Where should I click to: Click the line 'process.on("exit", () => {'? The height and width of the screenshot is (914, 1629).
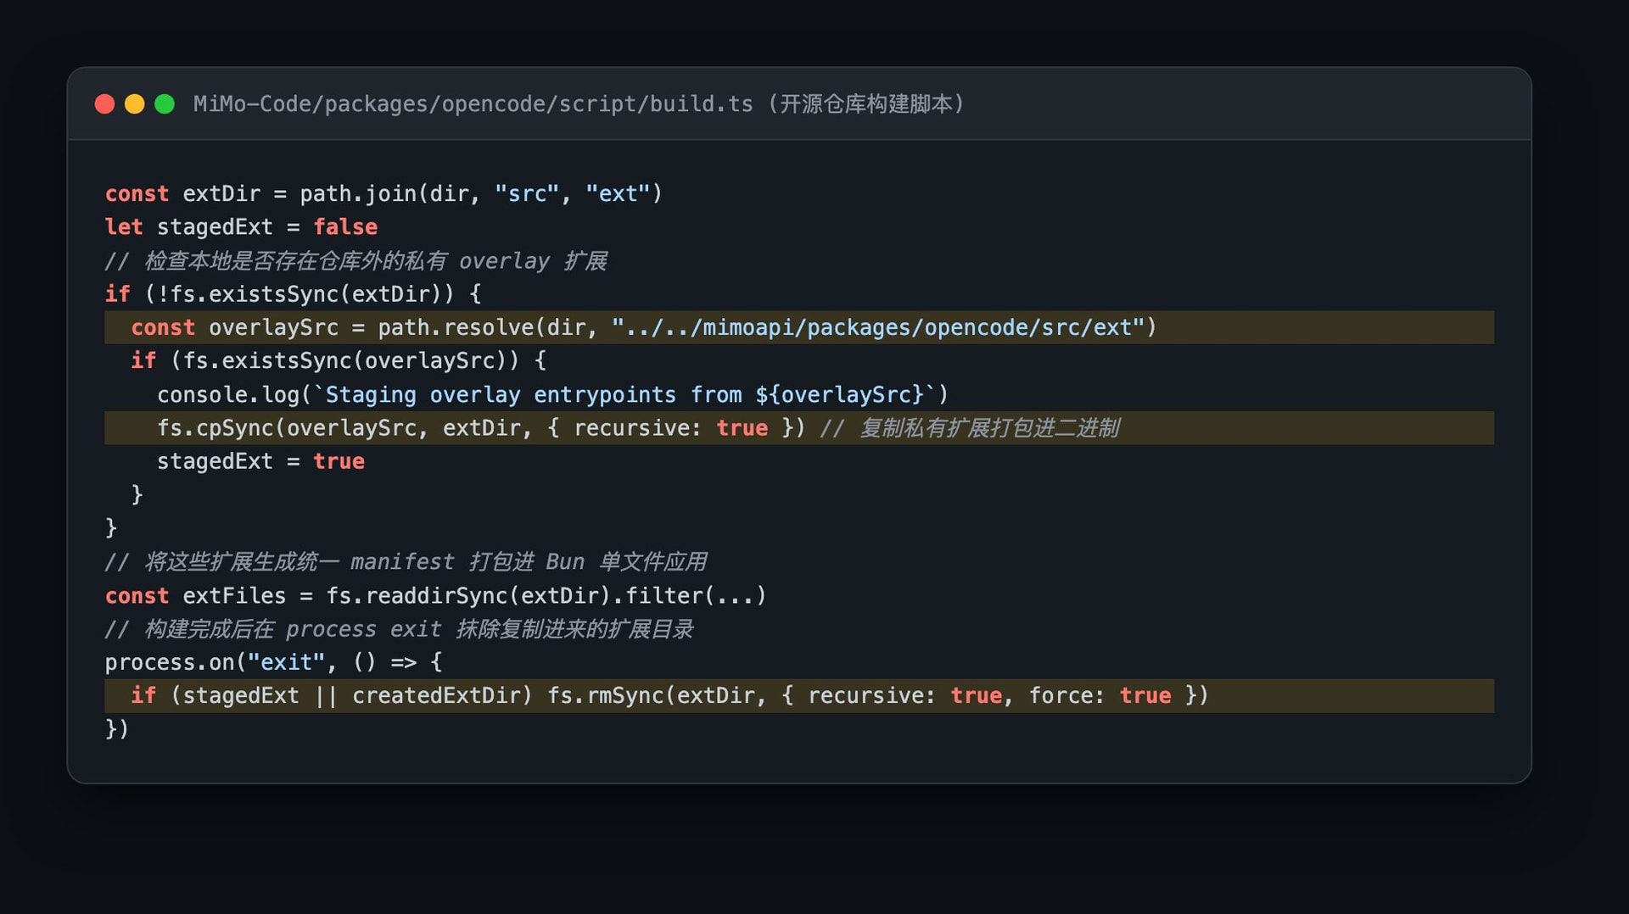[273, 662]
